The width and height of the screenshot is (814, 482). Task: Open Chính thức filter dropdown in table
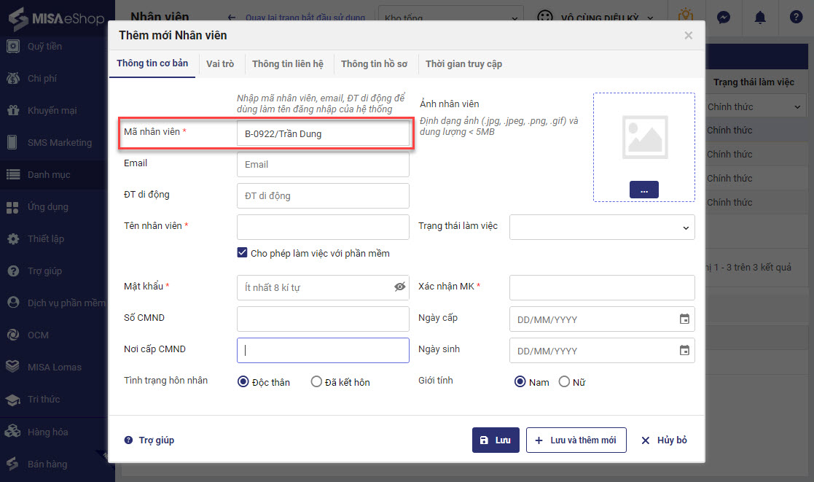pos(754,107)
